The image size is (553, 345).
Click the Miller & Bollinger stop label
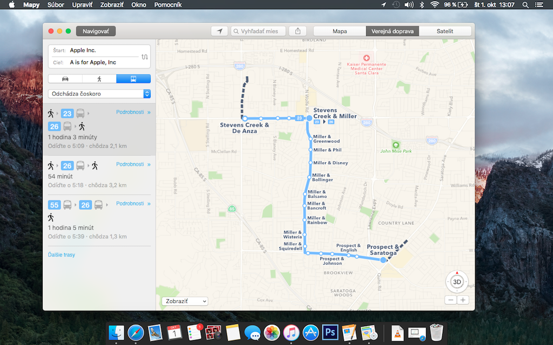coord(322,177)
